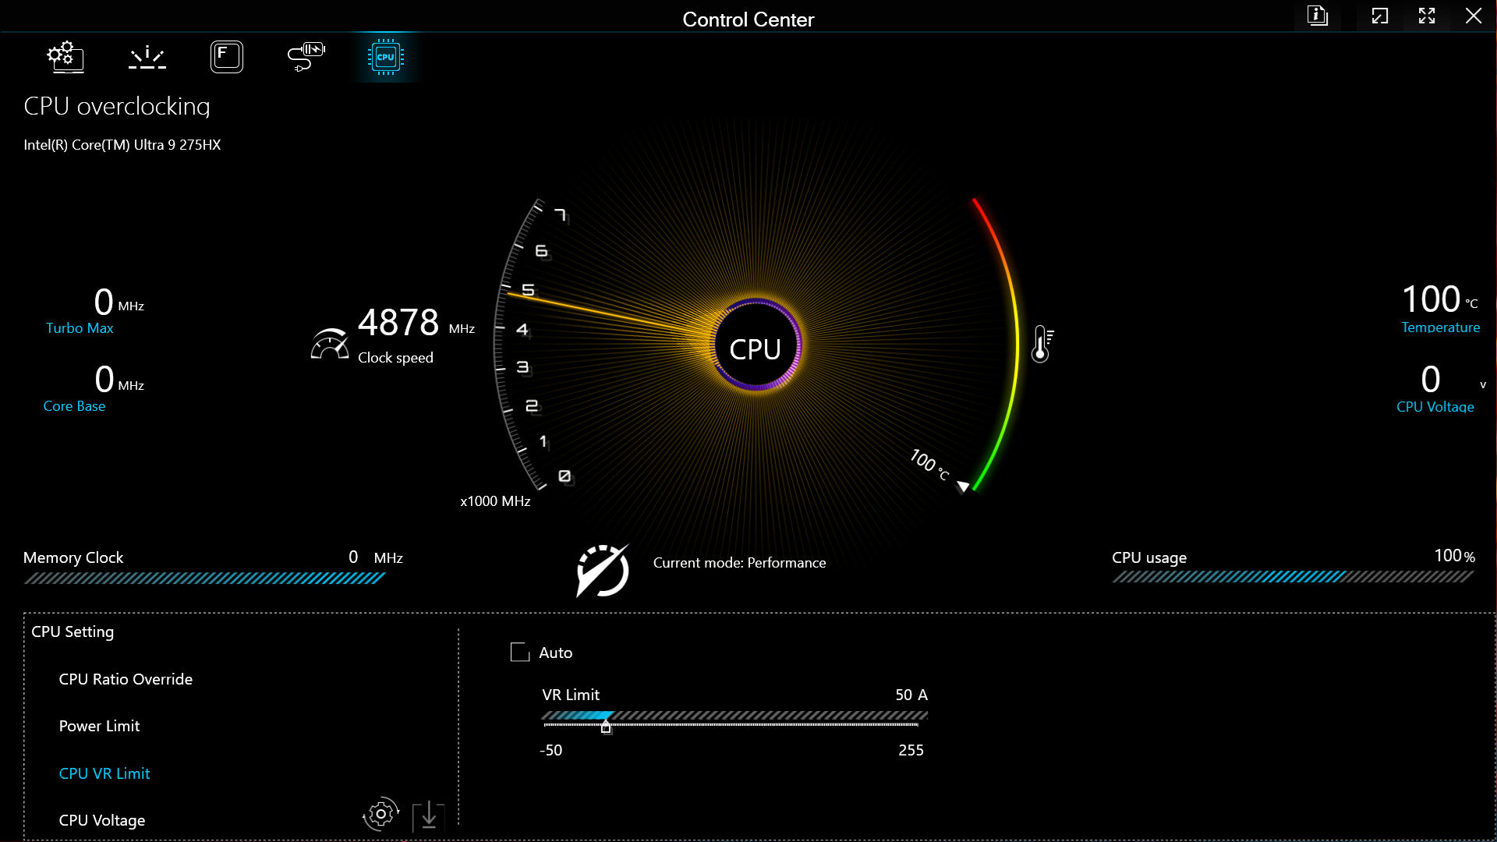Click the save/apply download arrow icon
The height and width of the screenshot is (842, 1497).
coord(428,815)
